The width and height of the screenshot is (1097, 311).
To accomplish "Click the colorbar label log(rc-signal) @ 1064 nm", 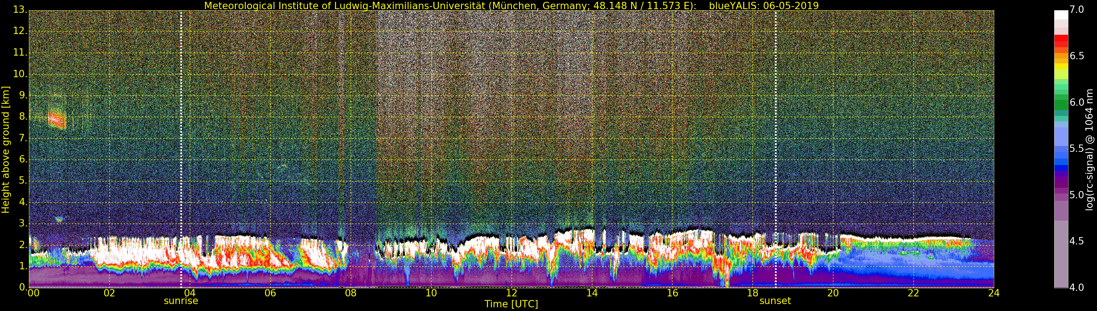I will click(1089, 150).
